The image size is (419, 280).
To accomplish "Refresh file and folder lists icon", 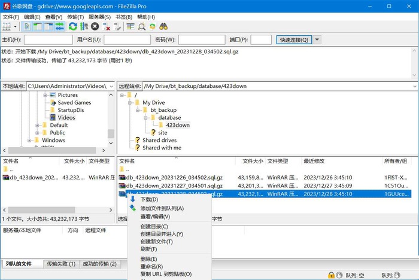I will coord(72,26).
